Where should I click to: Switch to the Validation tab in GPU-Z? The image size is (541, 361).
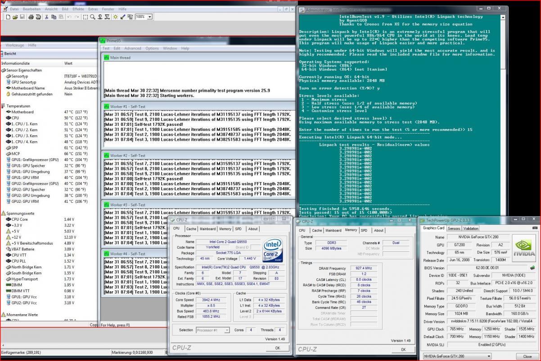coord(471,228)
